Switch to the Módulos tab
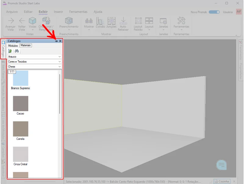This screenshot has height=184, width=244. pos(13,46)
